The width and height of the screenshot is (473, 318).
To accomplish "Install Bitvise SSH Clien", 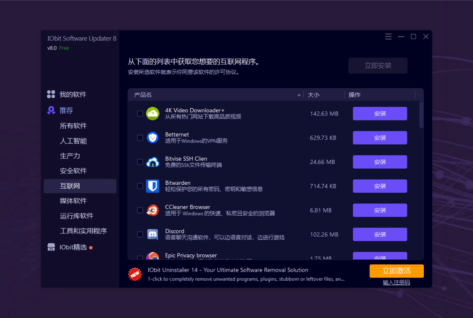I will click(380, 162).
